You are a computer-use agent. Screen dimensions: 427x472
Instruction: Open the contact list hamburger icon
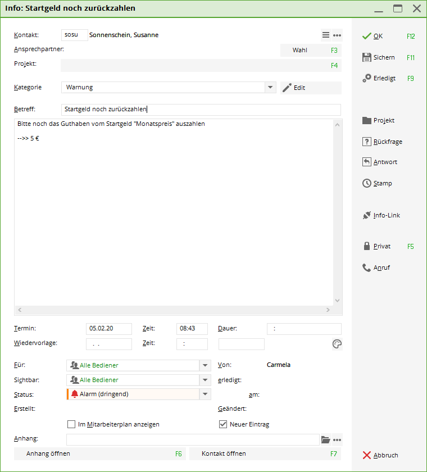(x=326, y=35)
